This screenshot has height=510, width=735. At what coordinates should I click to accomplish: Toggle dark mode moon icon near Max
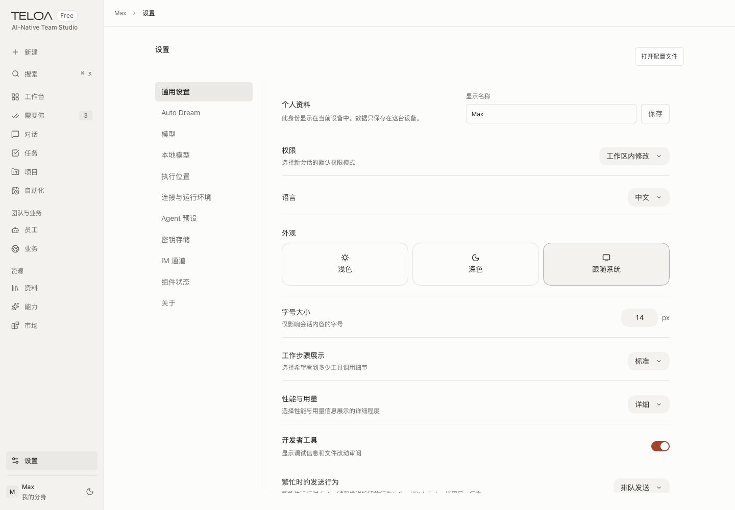[x=90, y=492]
